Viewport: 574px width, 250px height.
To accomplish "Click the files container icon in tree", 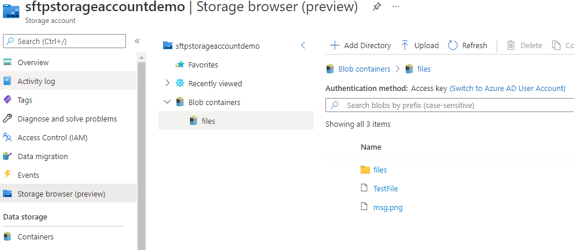I will (x=193, y=121).
